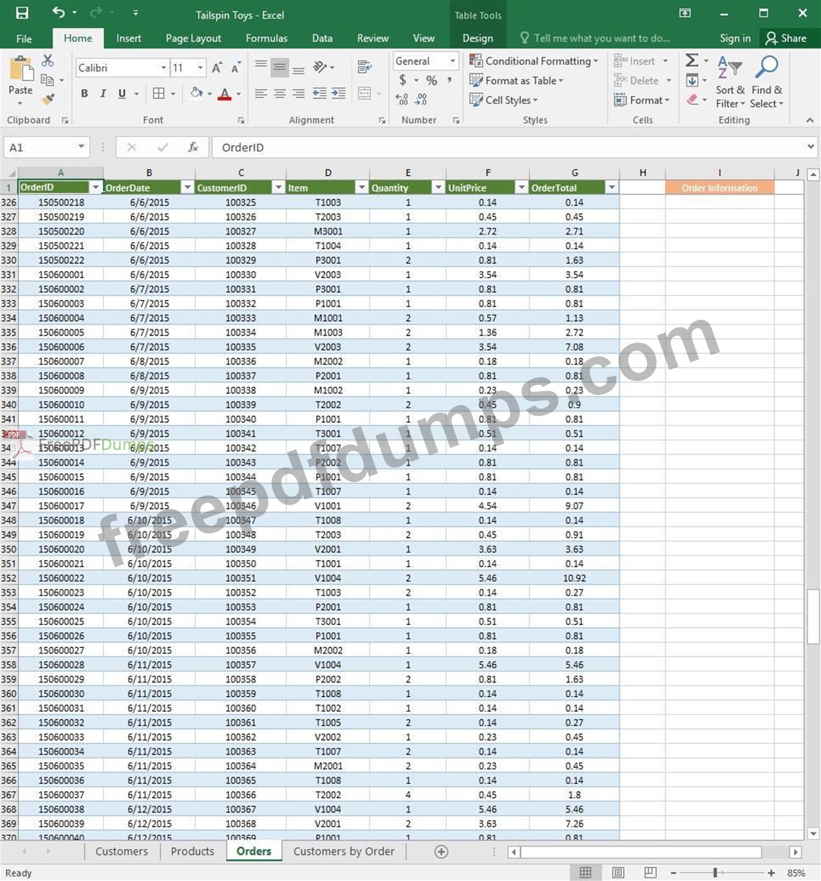Open Fill Color paint bucket
The height and width of the screenshot is (881, 821).
coord(197,94)
